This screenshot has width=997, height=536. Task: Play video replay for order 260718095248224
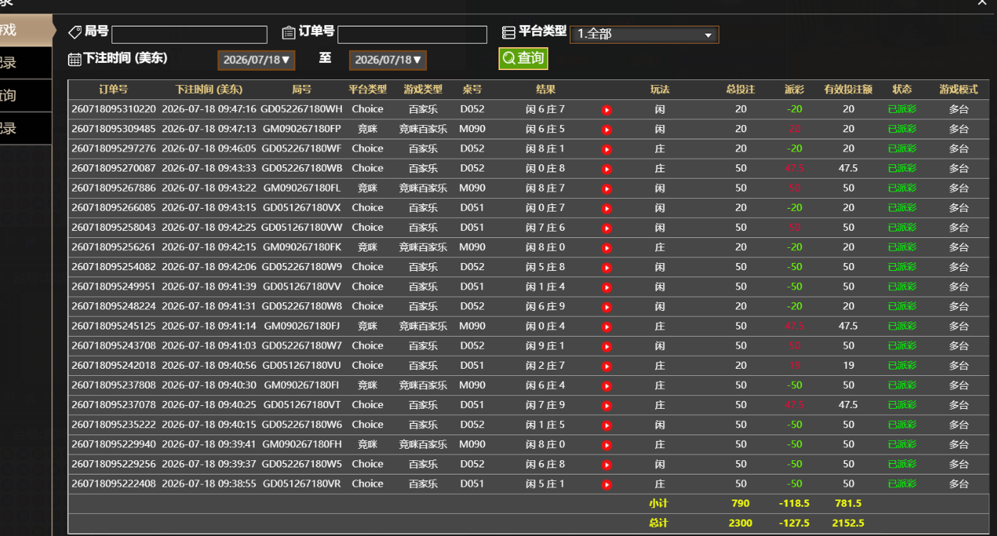[606, 307]
